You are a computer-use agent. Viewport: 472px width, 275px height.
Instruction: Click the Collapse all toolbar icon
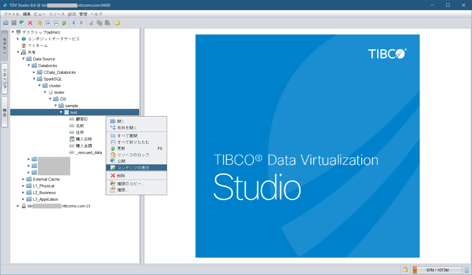[56, 23]
